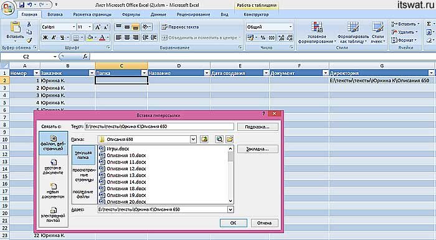The width and height of the screenshot is (436, 240).
Task: Click the Paste (Вставить) clipboard icon
Action: 16,27
